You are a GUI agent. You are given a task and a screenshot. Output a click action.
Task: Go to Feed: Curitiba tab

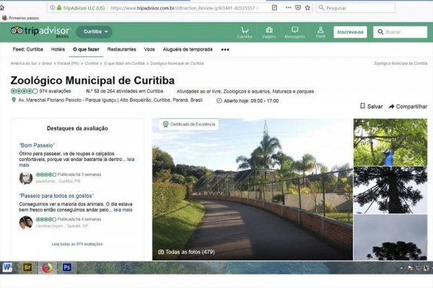(x=28, y=49)
